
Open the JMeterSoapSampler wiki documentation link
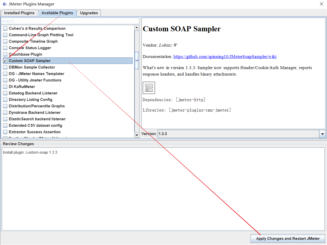coord(225,57)
